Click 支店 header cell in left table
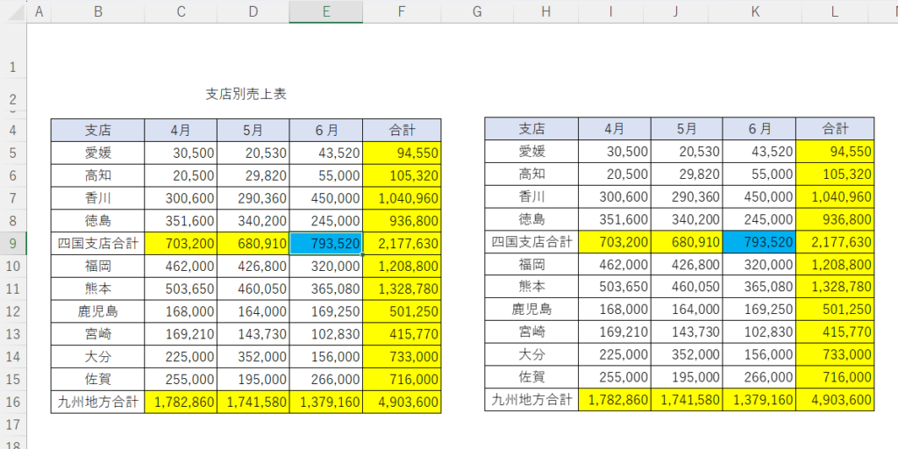The image size is (898, 449). coord(97,130)
